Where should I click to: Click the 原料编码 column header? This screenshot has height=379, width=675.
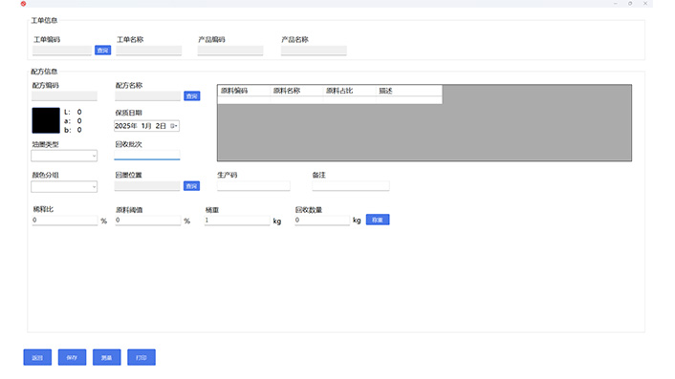pos(244,91)
